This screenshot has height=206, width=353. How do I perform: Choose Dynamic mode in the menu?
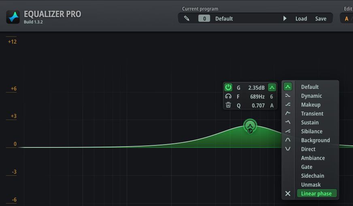tap(311, 96)
